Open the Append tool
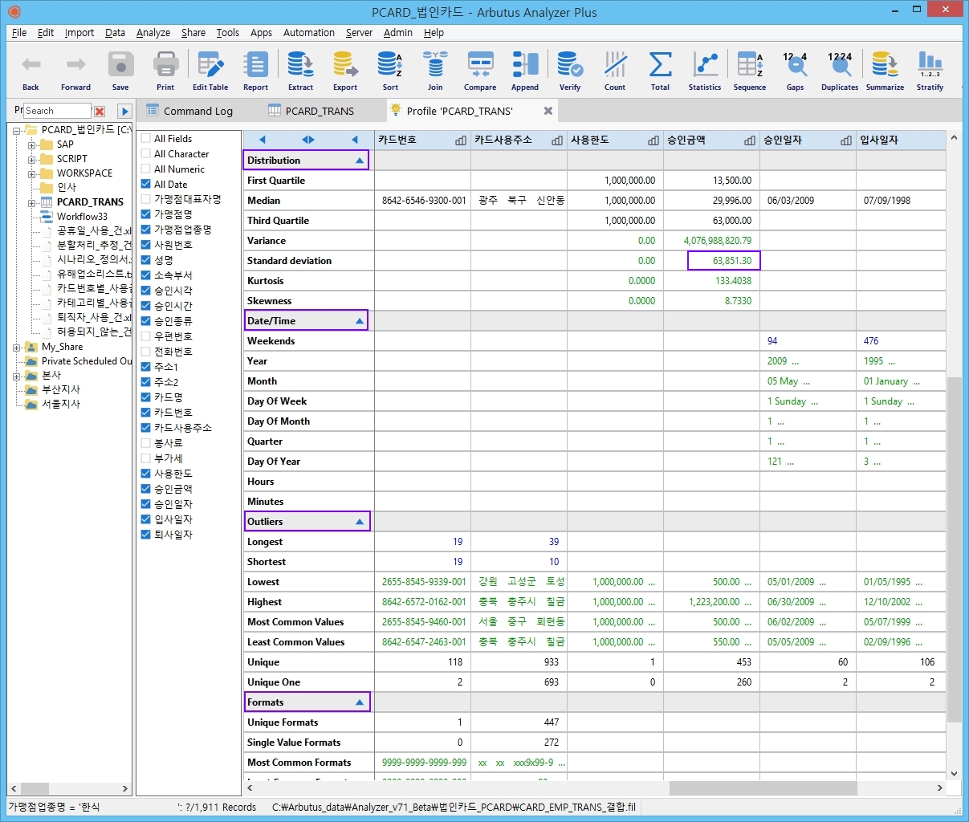 tap(525, 69)
